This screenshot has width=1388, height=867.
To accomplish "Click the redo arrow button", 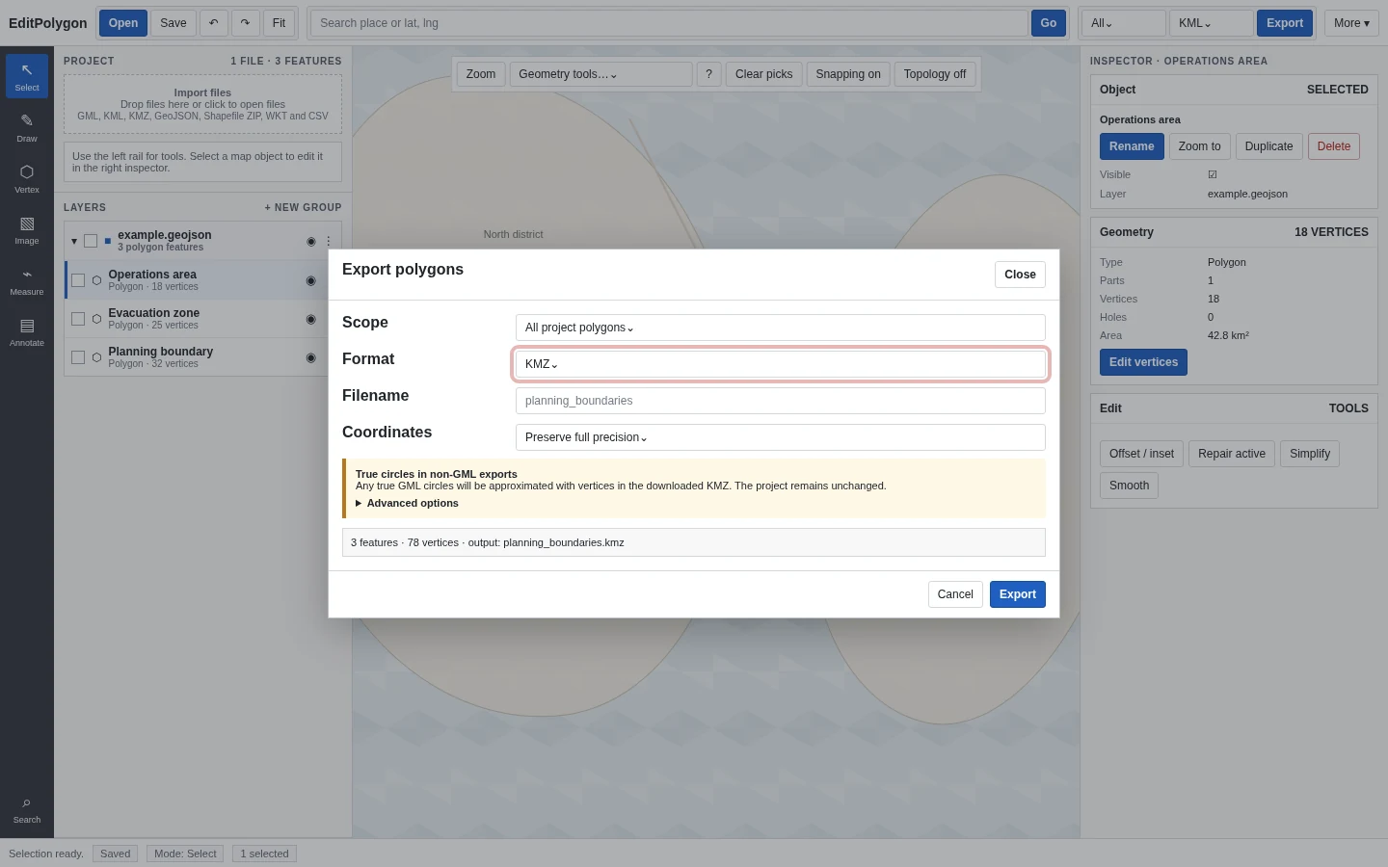I will click(246, 23).
